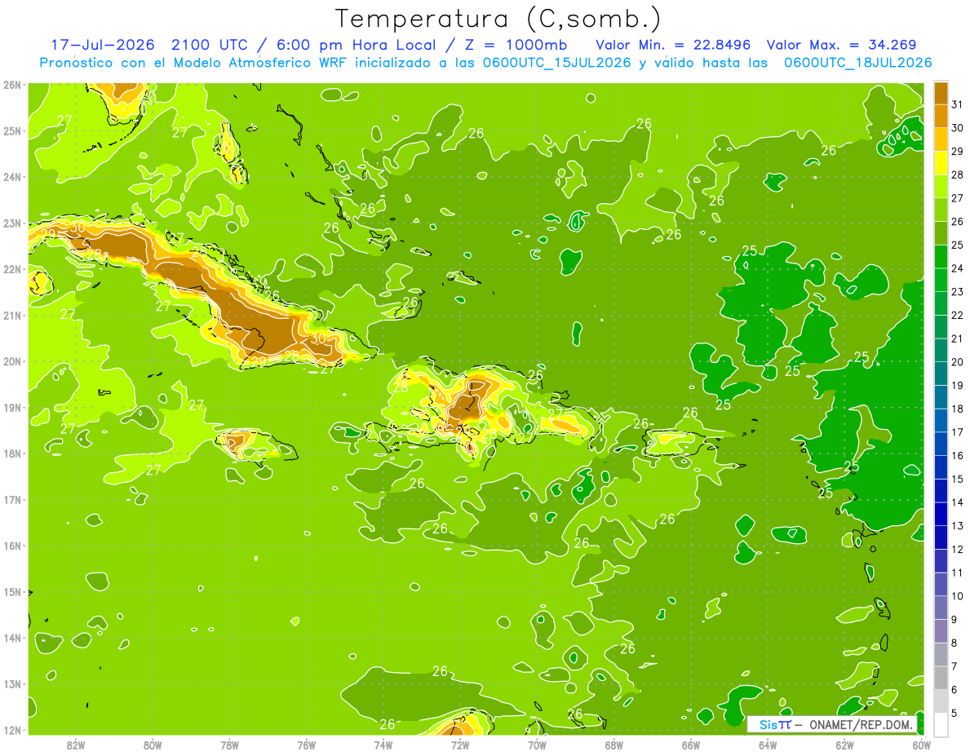Click color bar legend value 9

coord(955,620)
